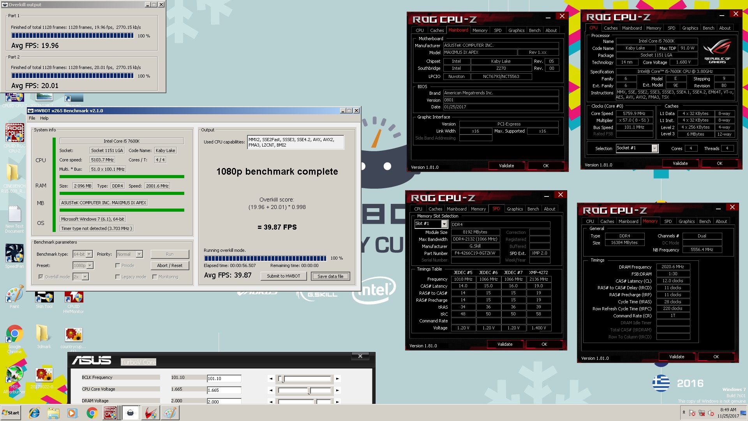This screenshot has width=748, height=421.
Task: Switch to Bench tab in Memory CPU-Z window
Action: pos(705,221)
